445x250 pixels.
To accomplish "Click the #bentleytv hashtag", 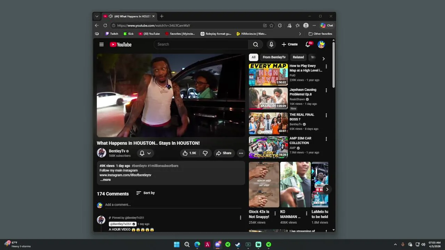I will 139,166.
